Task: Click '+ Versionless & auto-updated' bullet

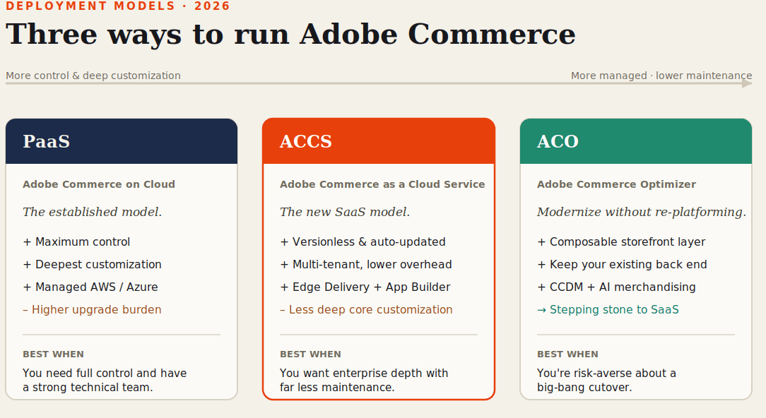Action: (363, 241)
